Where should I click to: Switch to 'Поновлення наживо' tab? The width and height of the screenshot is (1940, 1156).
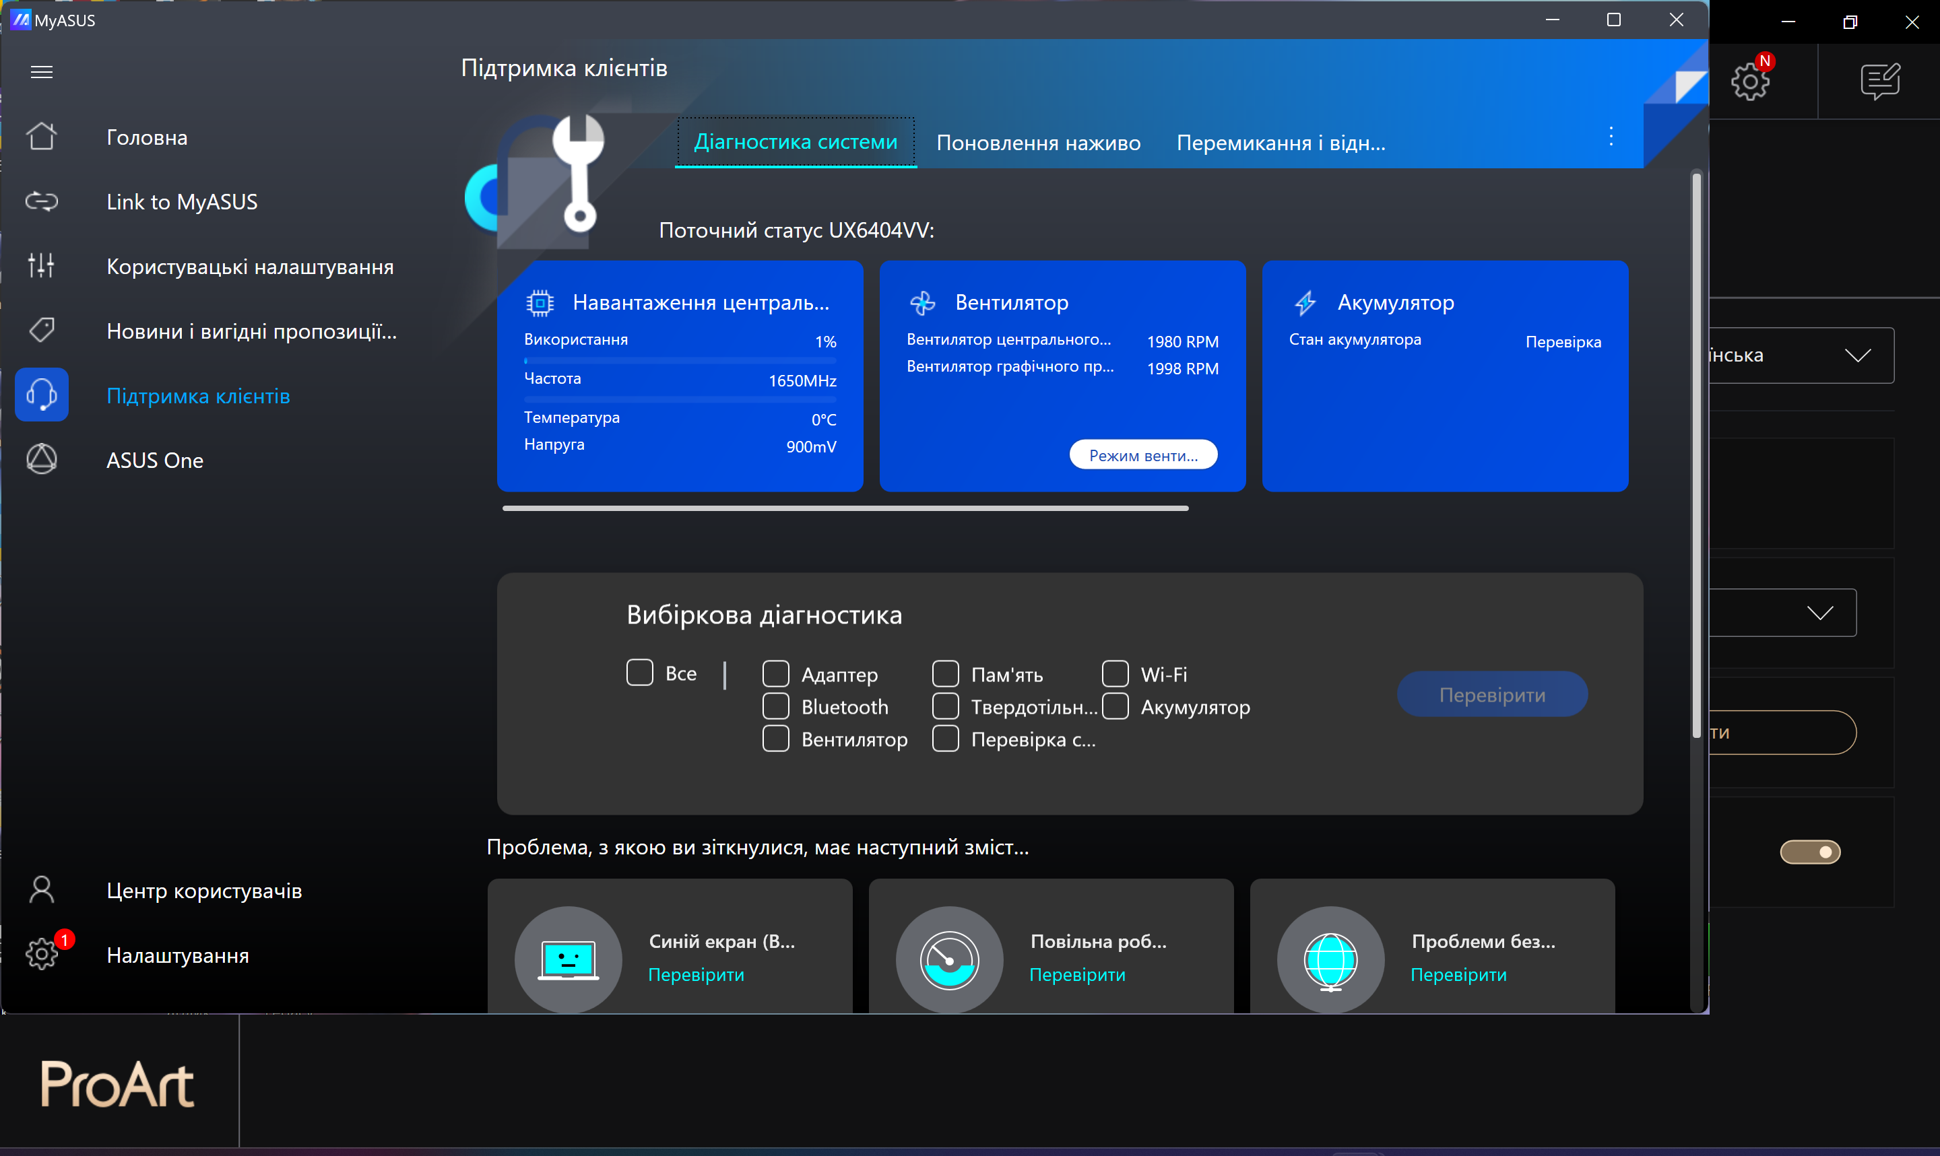click(1038, 143)
